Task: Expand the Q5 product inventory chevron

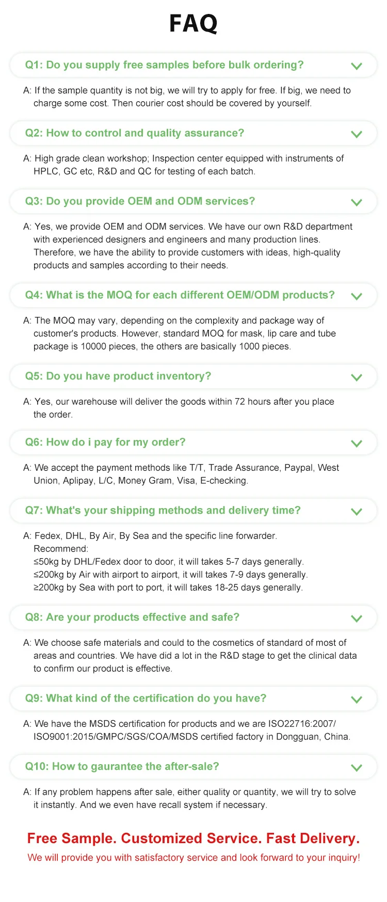Action: click(x=356, y=377)
